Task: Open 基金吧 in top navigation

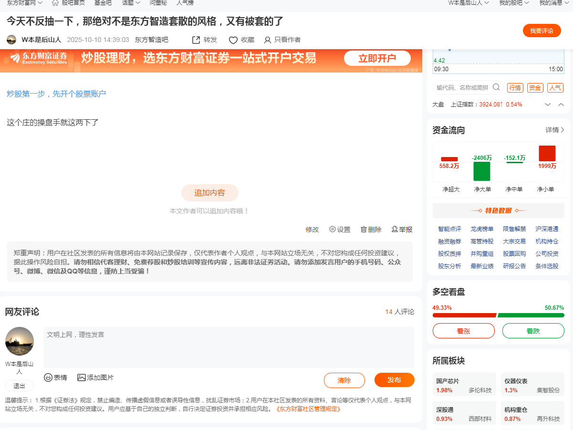Action: coord(103,3)
